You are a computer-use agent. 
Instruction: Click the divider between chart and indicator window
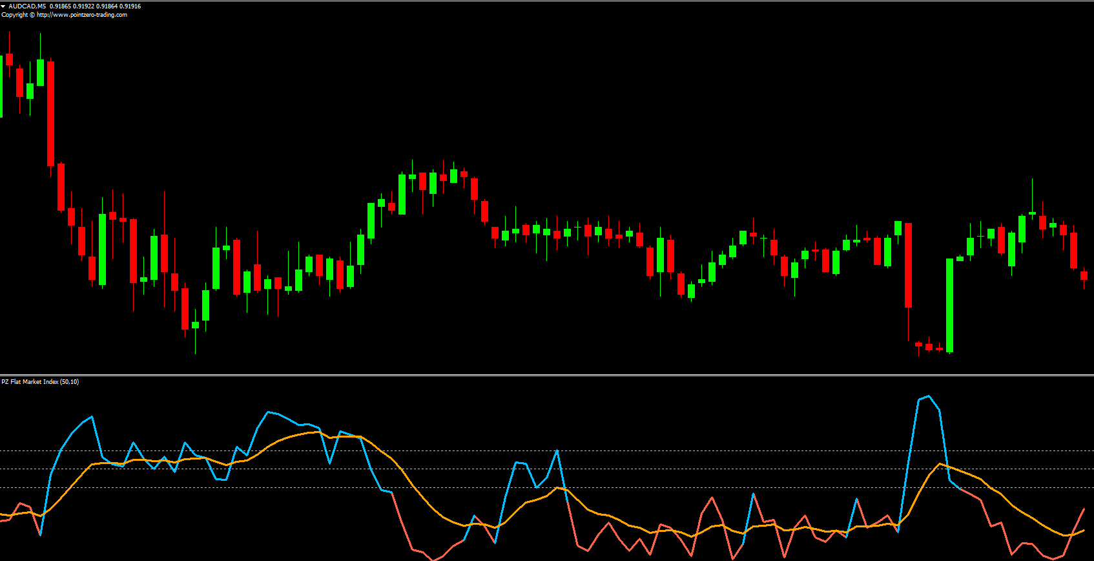click(547, 375)
